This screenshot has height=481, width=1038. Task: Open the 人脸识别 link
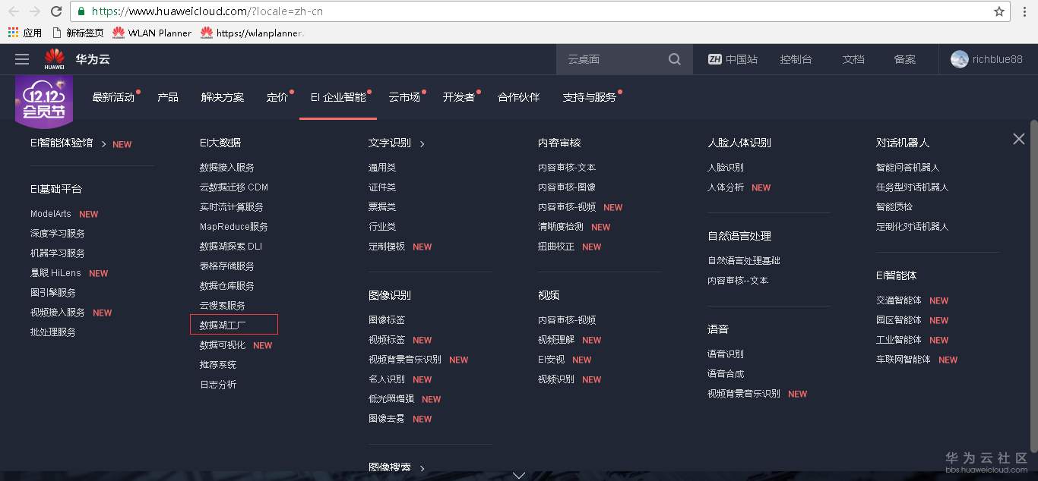pyautogui.click(x=726, y=168)
